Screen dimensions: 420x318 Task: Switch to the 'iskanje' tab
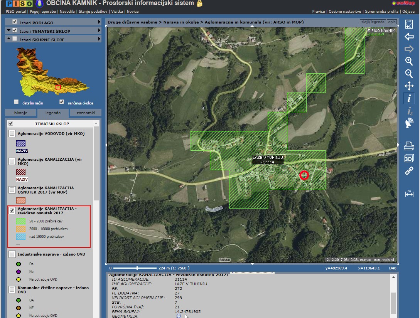click(x=20, y=113)
